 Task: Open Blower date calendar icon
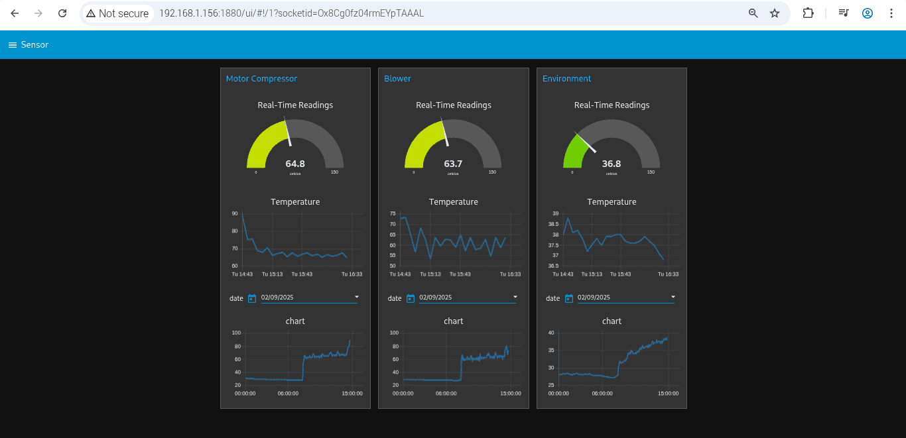[410, 298]
